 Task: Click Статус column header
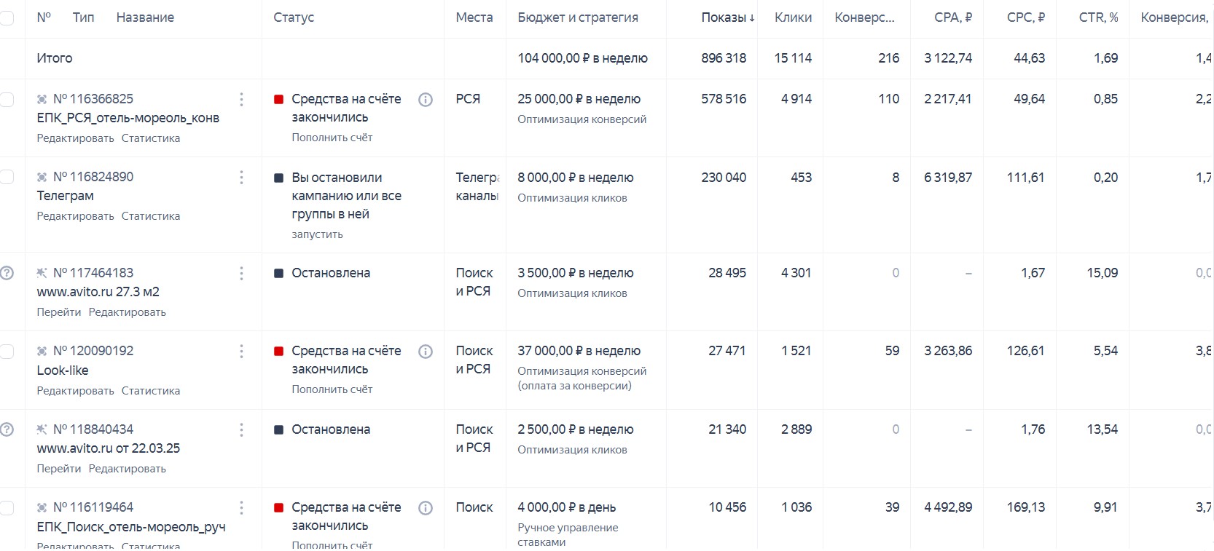294,17
